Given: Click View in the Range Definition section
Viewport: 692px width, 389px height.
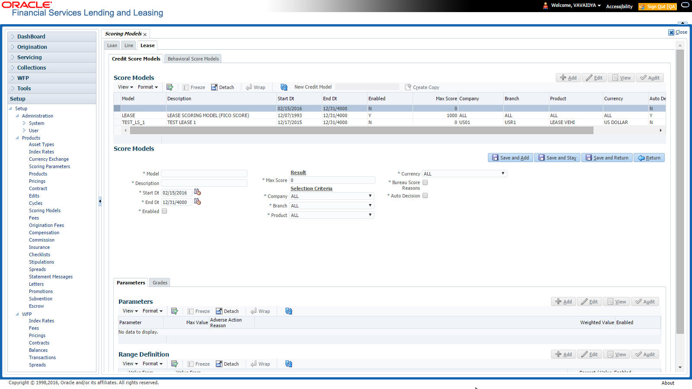Looking at the screenshot, I should point(616,354).
